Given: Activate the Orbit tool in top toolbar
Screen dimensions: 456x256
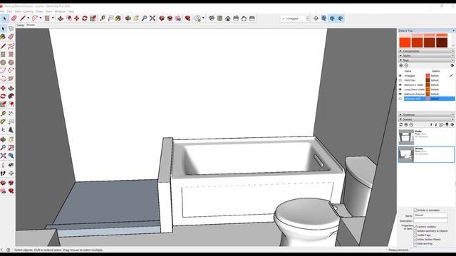Looking at the screenshot, I should click(128, 18).
